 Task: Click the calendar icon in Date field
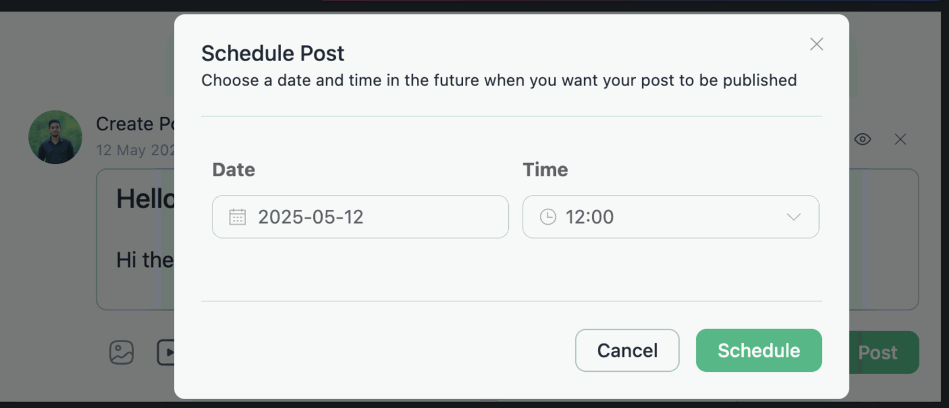click(237, 217)
